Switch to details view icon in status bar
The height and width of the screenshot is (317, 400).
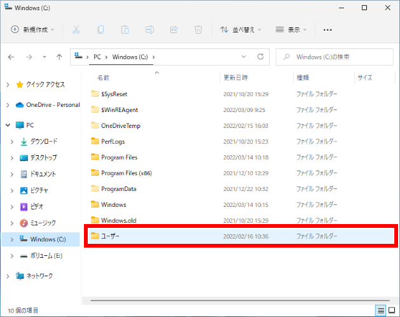point(381,311)
